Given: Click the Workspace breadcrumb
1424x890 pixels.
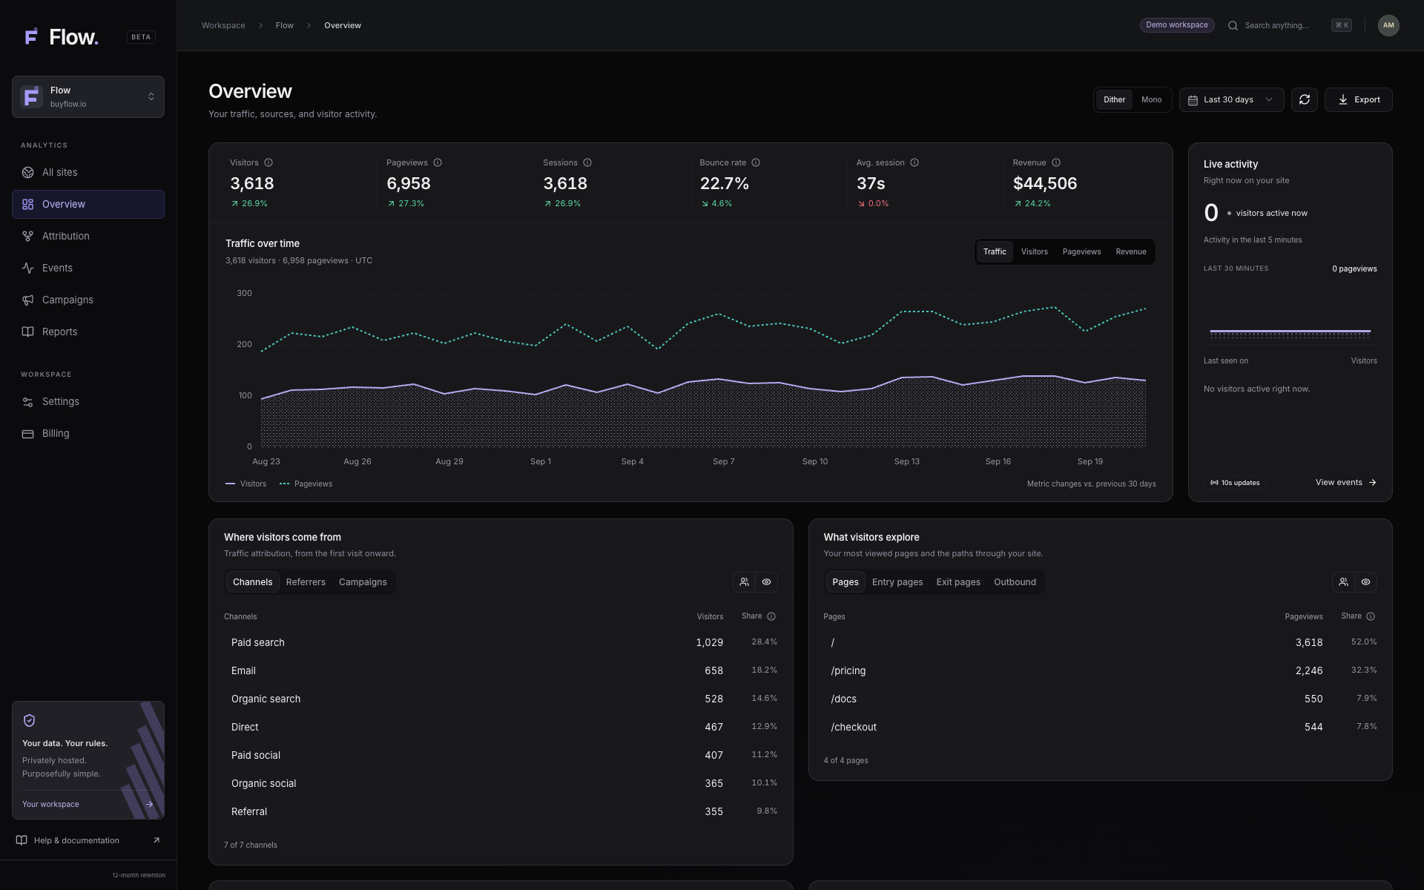Looking at the screenshot, I should click(x=223, y=25).
